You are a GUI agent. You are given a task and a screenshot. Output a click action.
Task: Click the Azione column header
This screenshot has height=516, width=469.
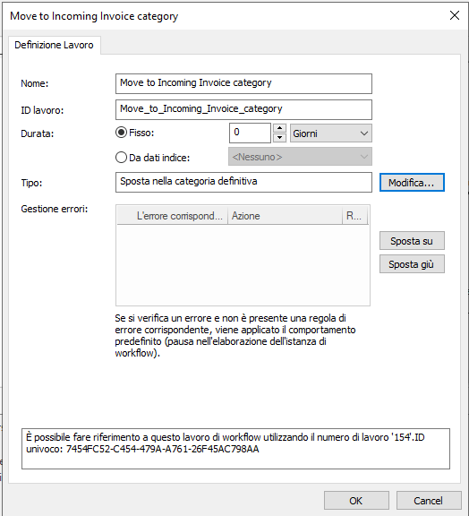[x=285, y=216]
